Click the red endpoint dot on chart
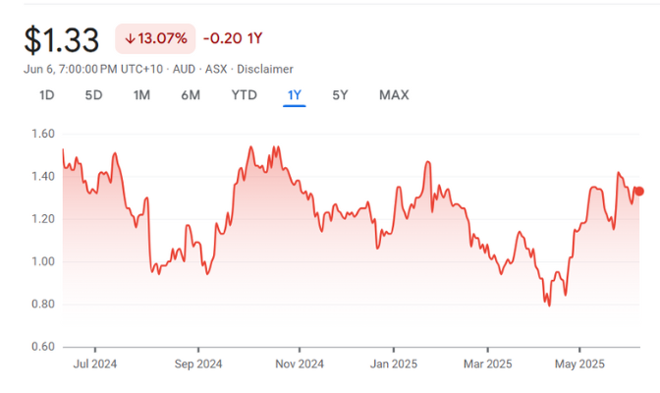The width and height of the screenshot is (660, 393). pos(639,192)
